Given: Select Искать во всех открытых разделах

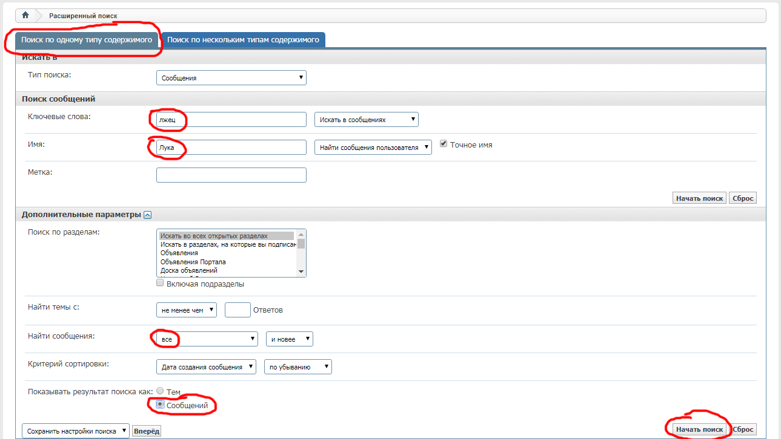Looking at the screenshot, I should click(227, 236).
